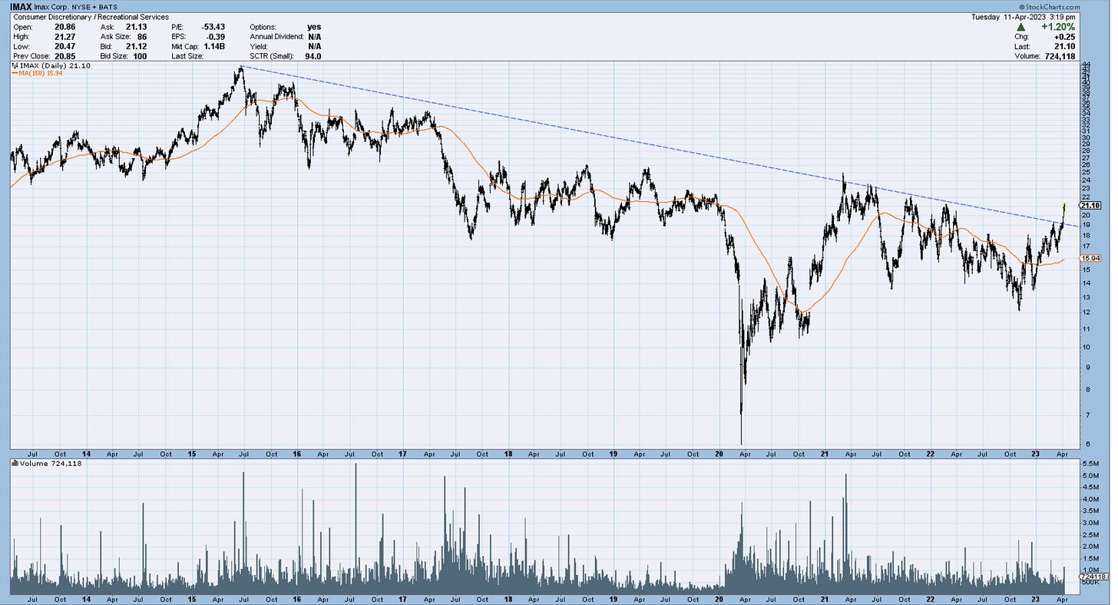Click the 6 label at the price axis bottom
This screenshot has width=1118, height=605.
click(x=1087, y=444)
